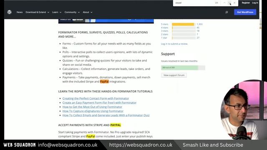This screenshot has height=150, width=267.
Task: Close the find-in-page bar
Action: pyautogui.click(x=234, y=3)
